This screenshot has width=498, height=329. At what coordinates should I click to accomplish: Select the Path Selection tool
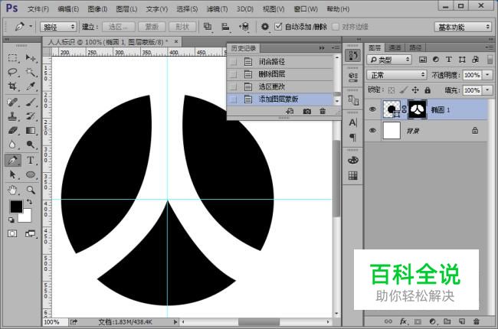(12, 174)
